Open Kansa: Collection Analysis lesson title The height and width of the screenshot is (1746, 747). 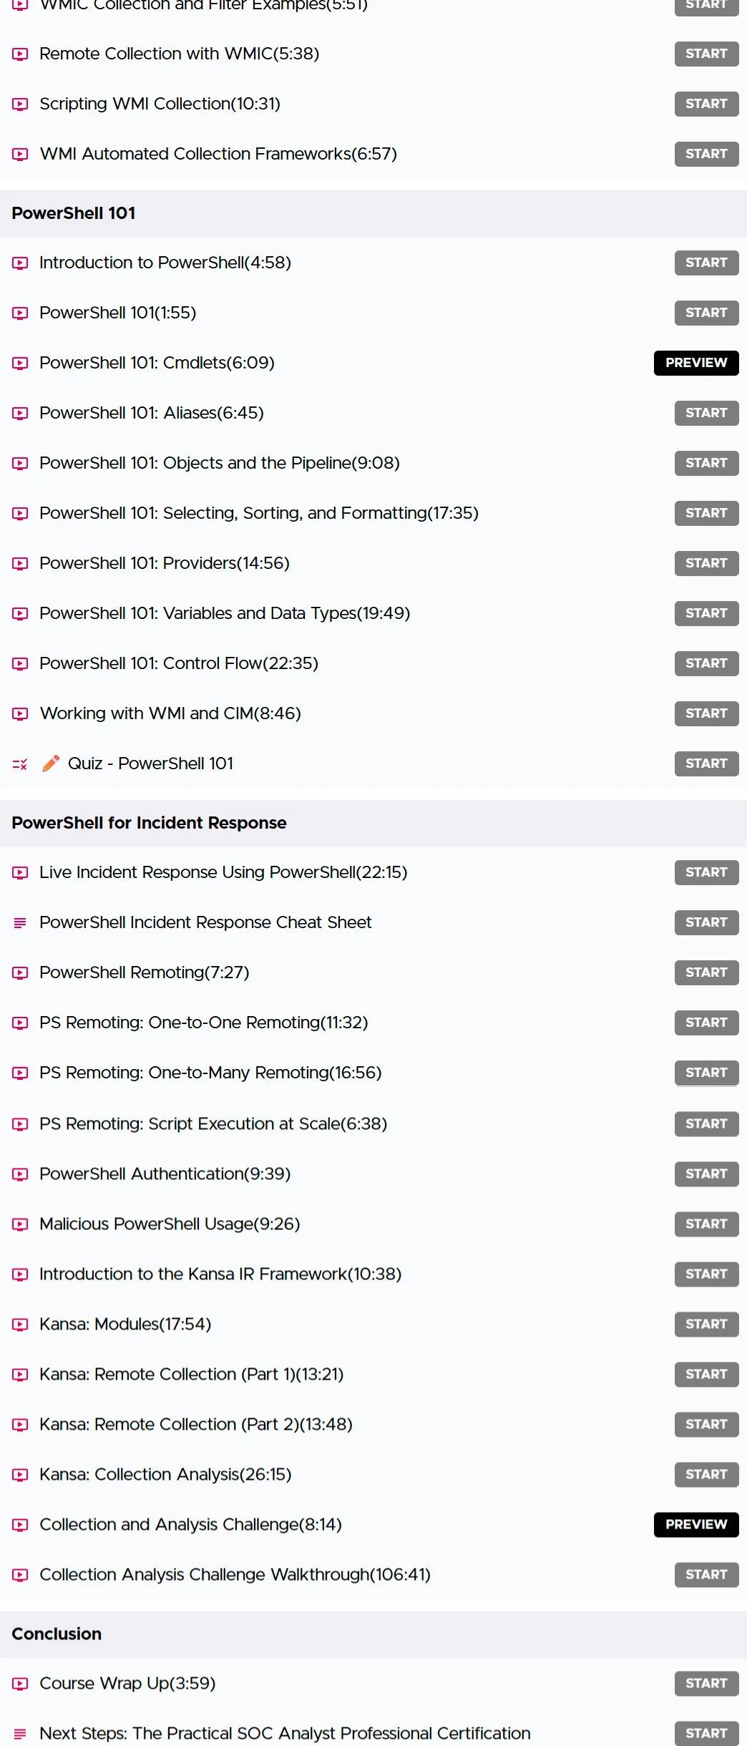165,1474
